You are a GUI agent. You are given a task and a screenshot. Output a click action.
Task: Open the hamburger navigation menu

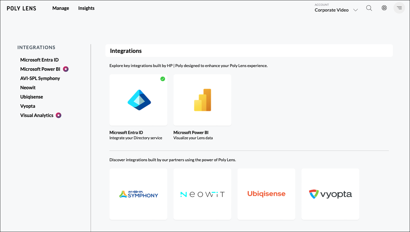[x=399, y=8]
